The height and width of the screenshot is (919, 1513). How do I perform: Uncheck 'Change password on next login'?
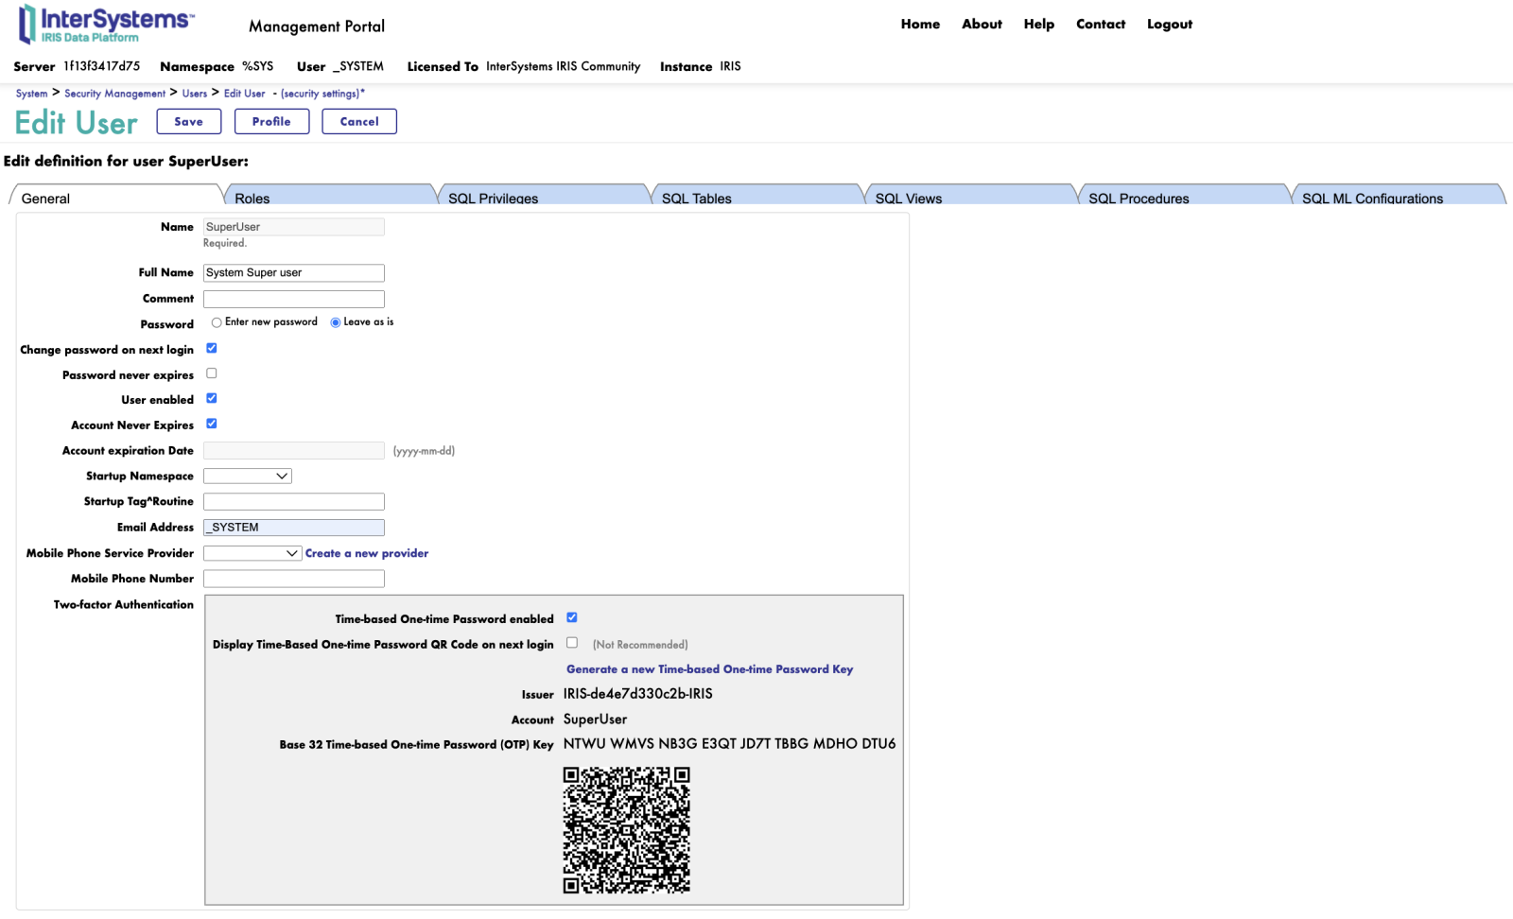coord(212,348)
